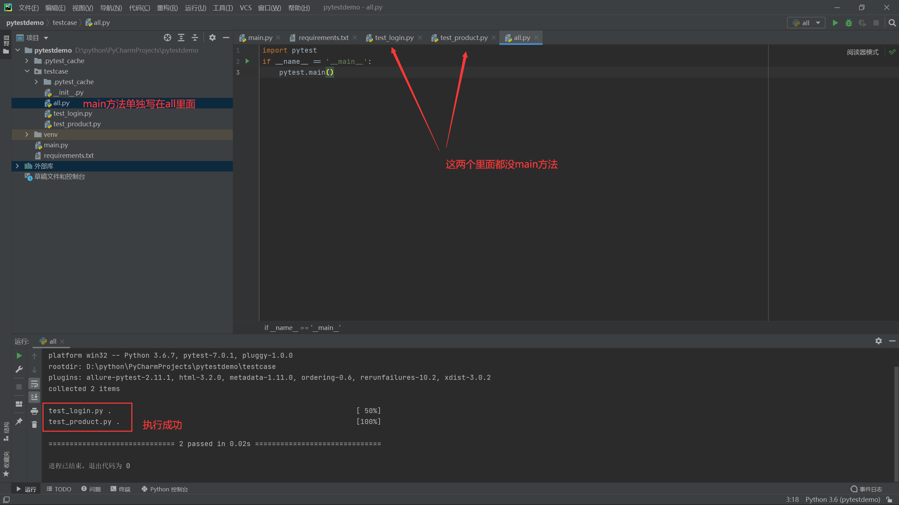Viewport: 899px width, 505px height.
Task: Open the TODO tool window button
Action: click(59, 489)
